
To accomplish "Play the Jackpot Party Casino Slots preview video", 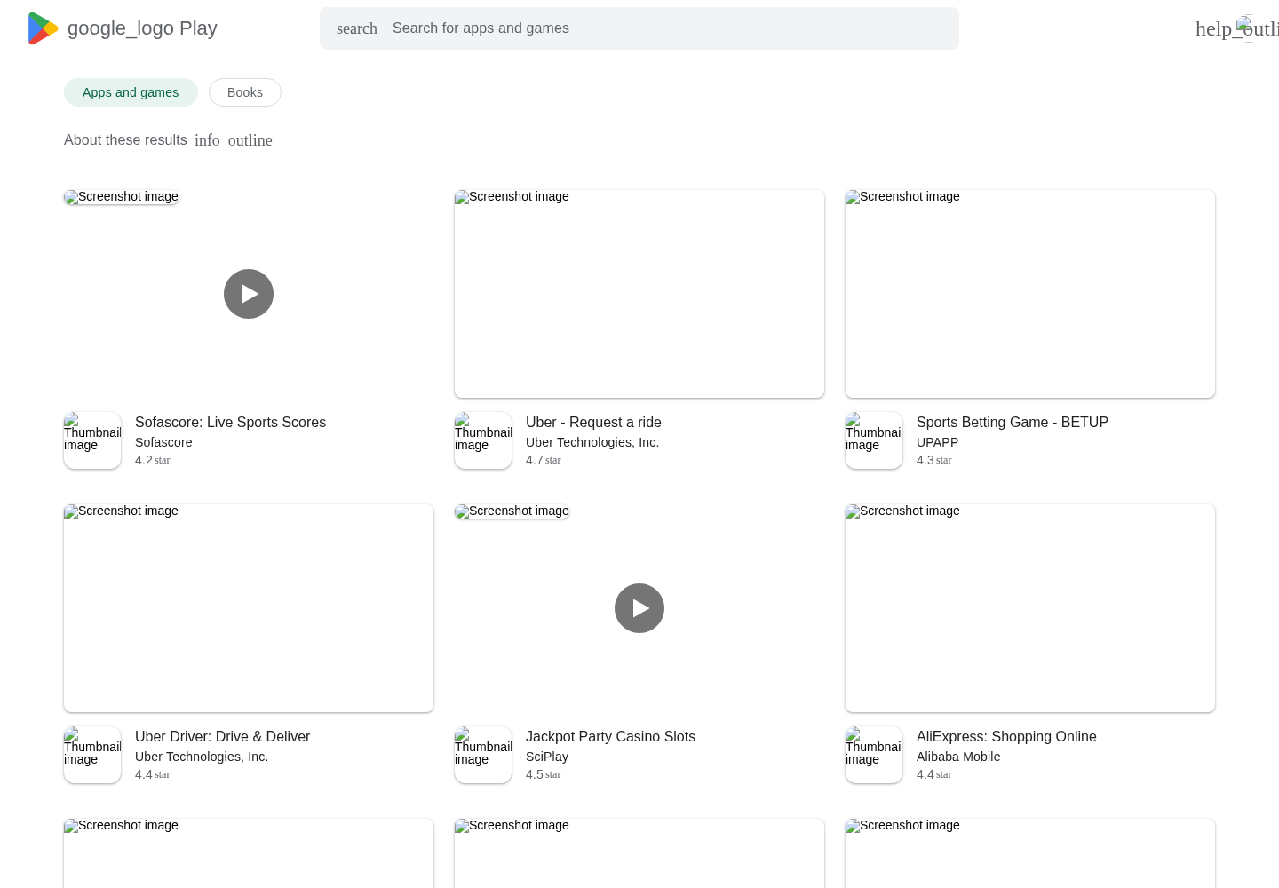I will click(639, 608).
